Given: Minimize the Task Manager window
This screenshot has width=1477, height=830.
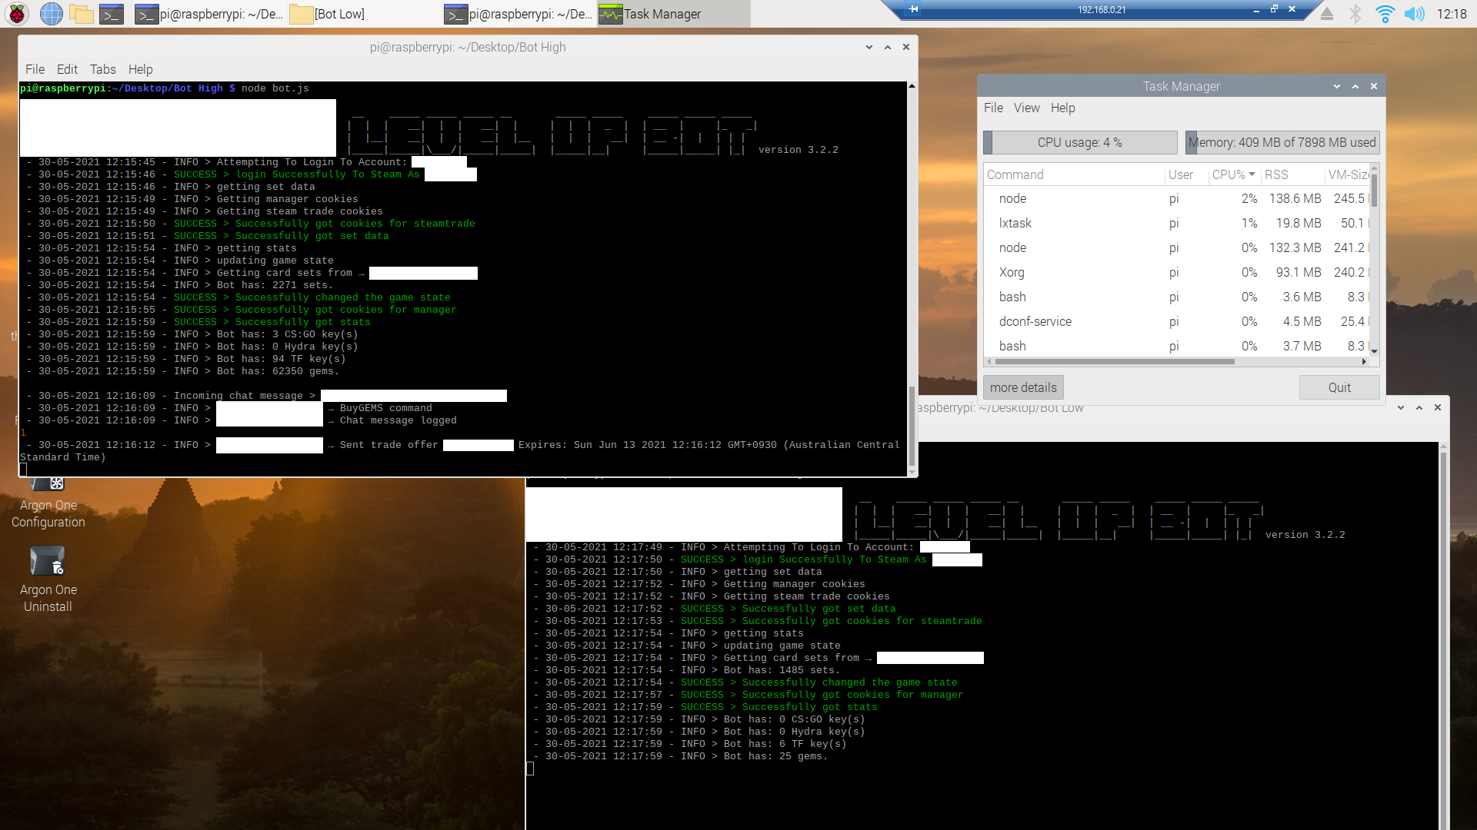Looking at the screenshot, I should coord(1337,86).
